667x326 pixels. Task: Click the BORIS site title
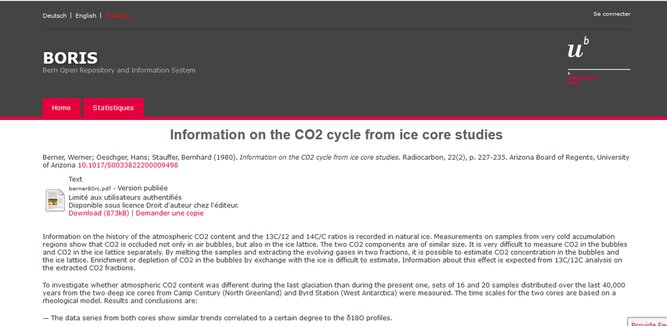click(70, 58)
